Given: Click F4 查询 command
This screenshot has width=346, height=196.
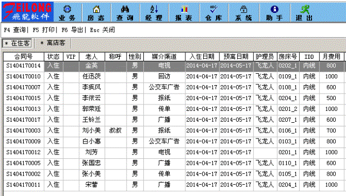Looking at the screenshot, I should pyautogui.click(x=15, y=30).
